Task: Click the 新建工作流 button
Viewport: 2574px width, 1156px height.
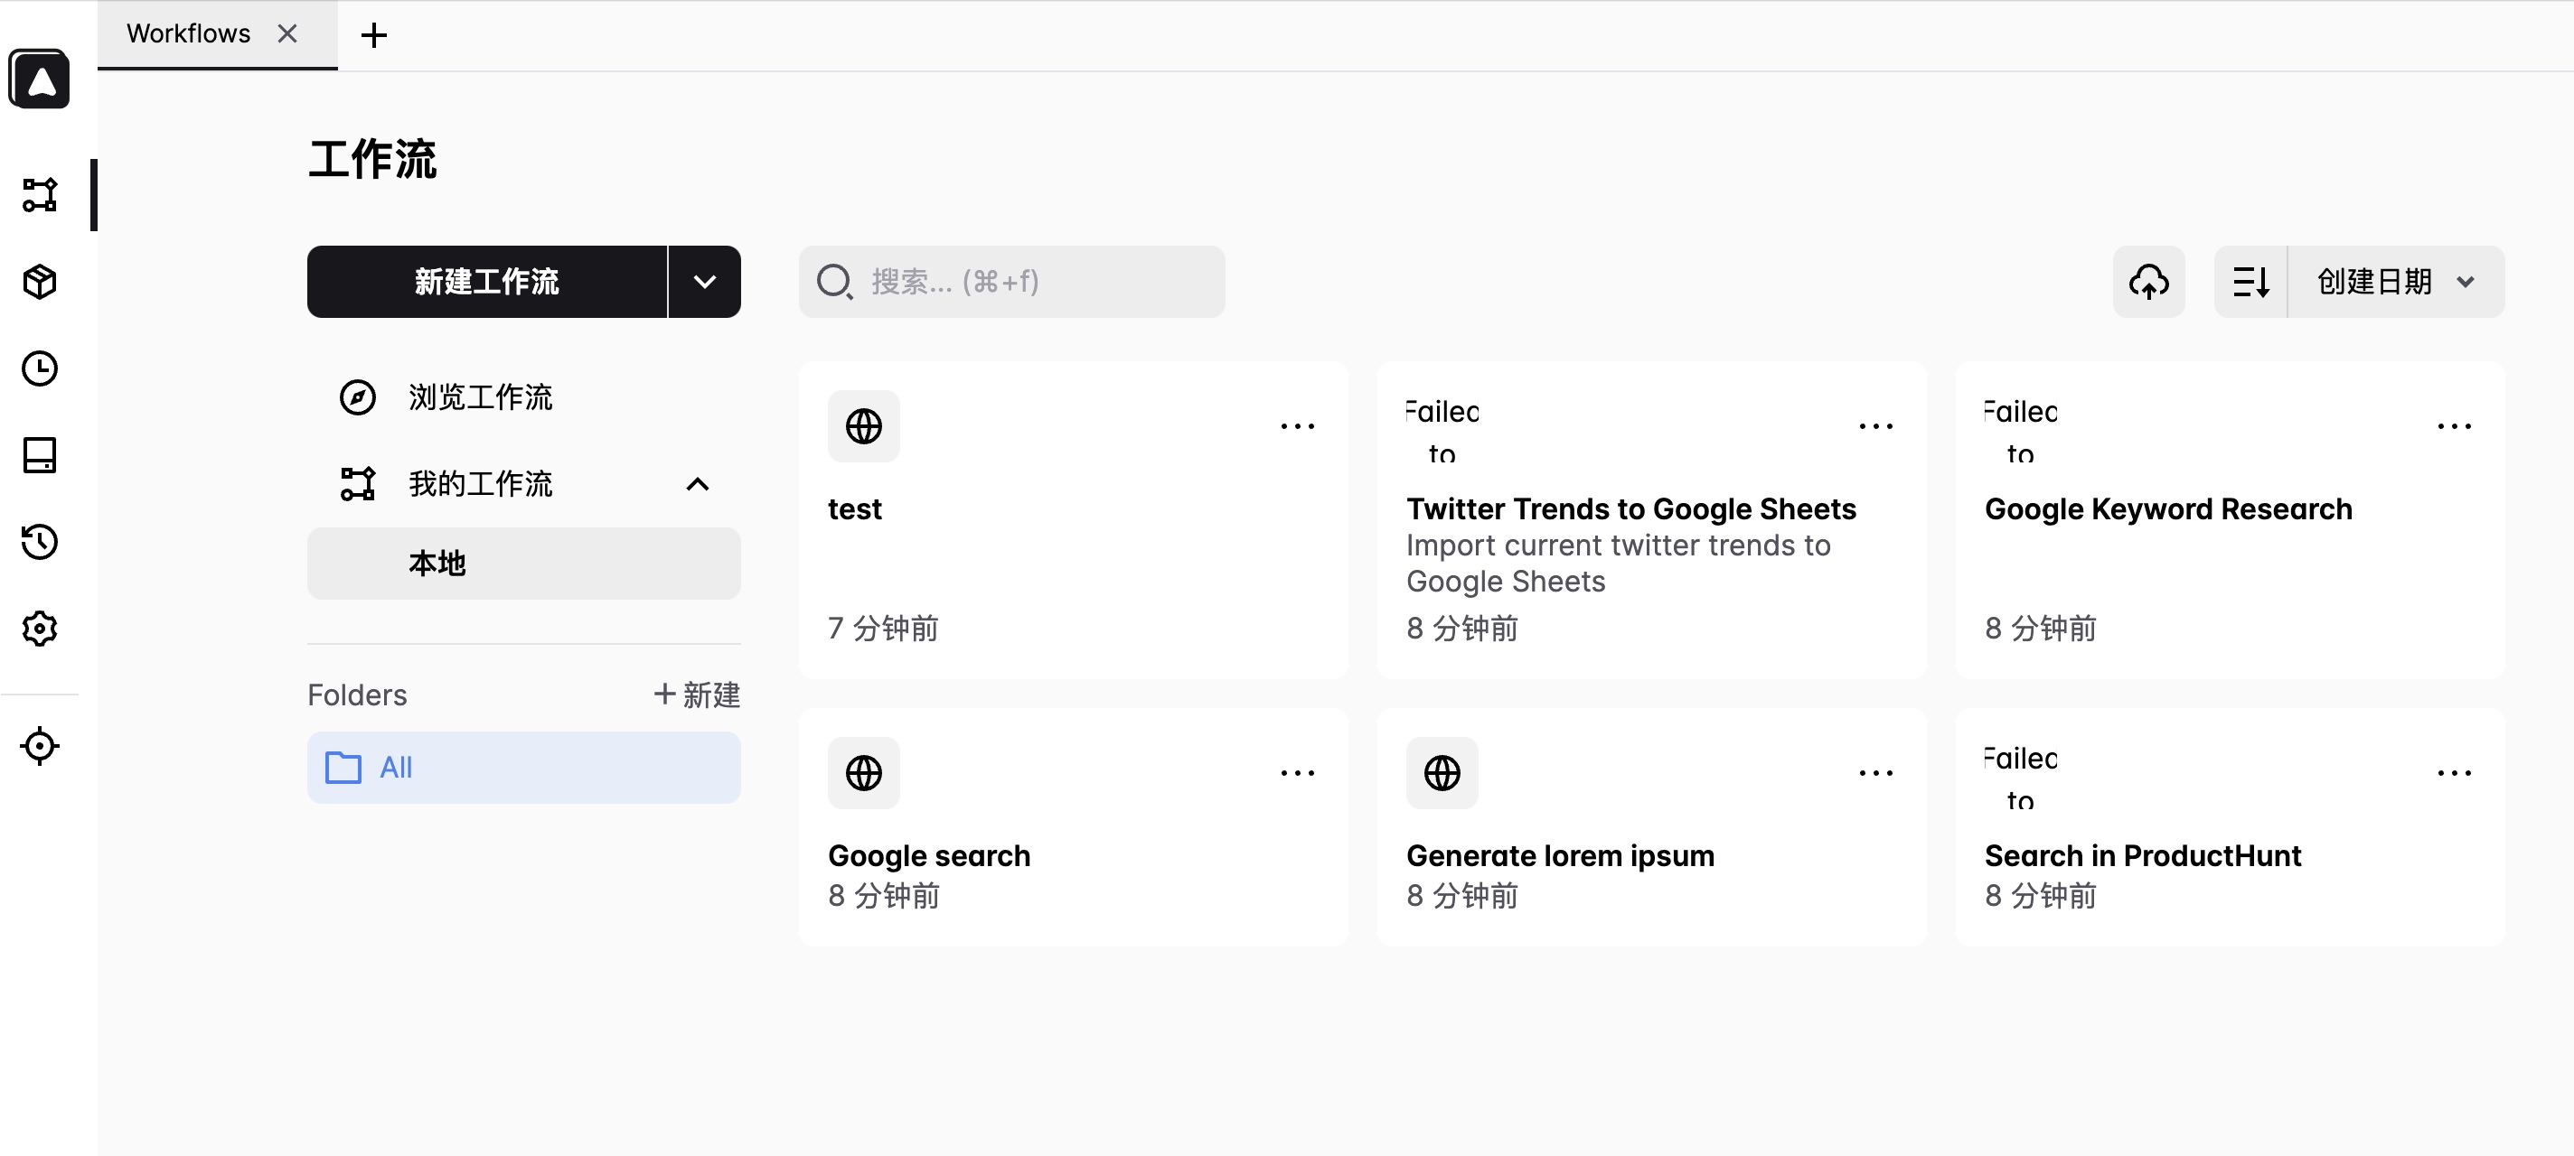Action: pyautogui.click(x=486, y=282)
